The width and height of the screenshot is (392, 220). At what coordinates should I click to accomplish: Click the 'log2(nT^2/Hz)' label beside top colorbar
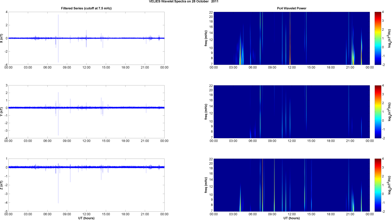tap(389, 38)
